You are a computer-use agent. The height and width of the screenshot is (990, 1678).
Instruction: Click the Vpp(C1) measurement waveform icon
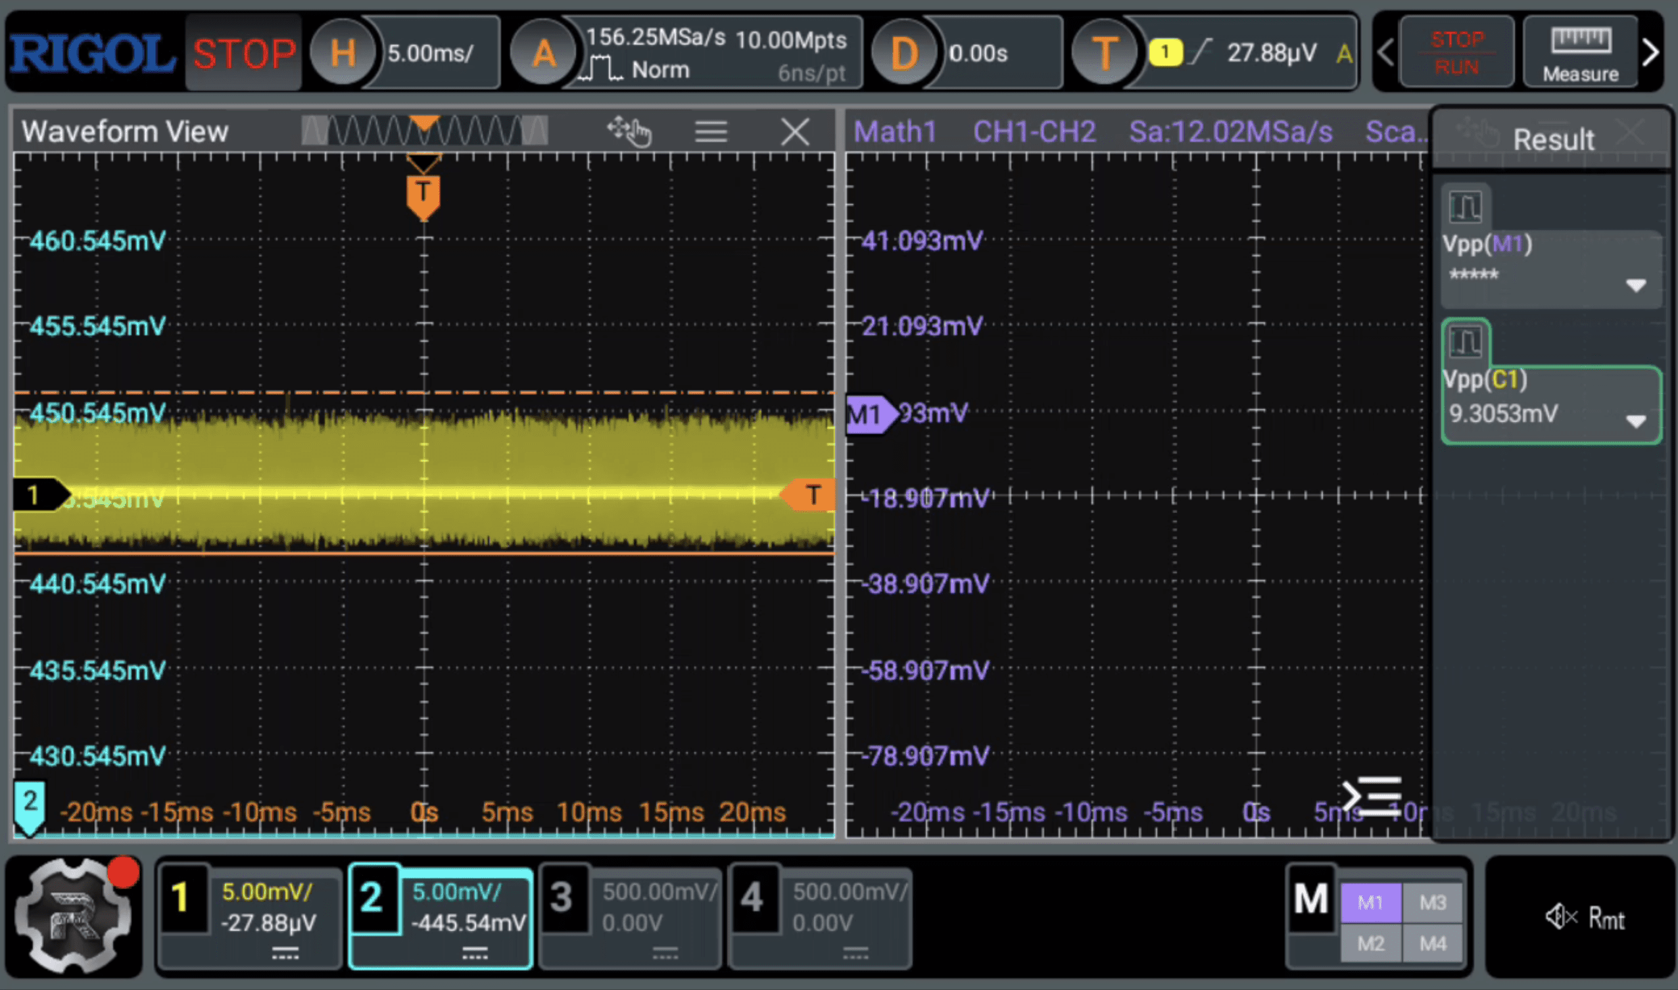(x=1466, y=342)
